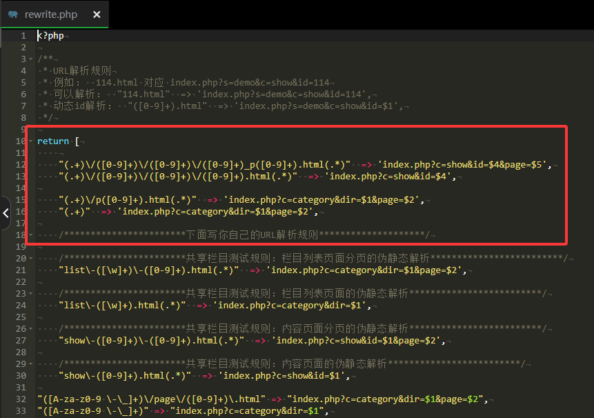The image size is (594, 418).
Task: Click the 'index.php?c=category&dir=$1' string on line 24
Action: coord(290,306)
